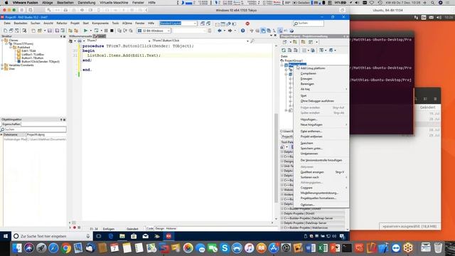This screenshot has width=455, height=256.
Task: Switch to the Historie tab below the editor
Action: tap(171, 228)
